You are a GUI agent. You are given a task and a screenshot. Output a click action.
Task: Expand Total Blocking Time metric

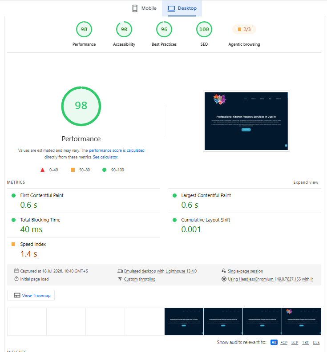tap(84, 225)
